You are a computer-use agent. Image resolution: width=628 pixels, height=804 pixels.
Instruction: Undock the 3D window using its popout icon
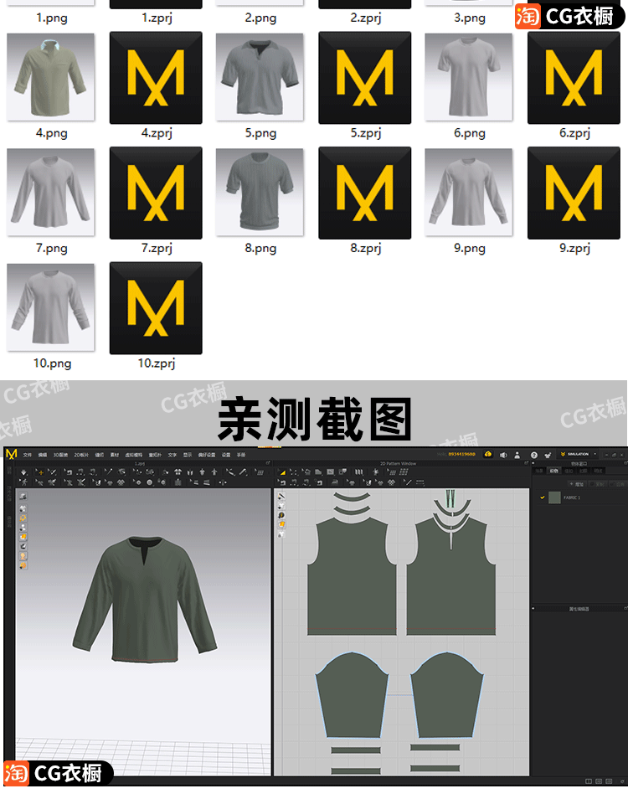pos(268,463)
